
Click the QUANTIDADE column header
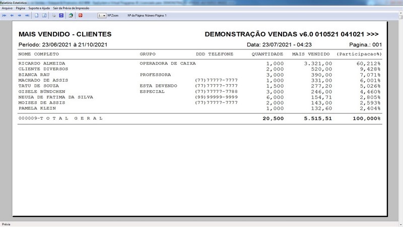[x=267, y=54]
